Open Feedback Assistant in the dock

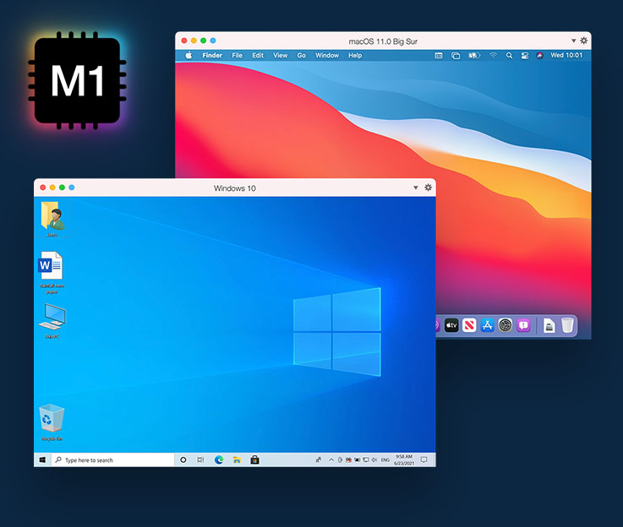point(523,325)
